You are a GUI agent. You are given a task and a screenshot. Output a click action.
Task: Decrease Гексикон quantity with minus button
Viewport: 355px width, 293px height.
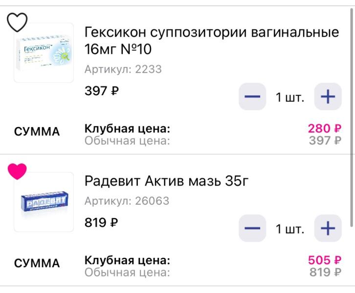pos(252,97)
